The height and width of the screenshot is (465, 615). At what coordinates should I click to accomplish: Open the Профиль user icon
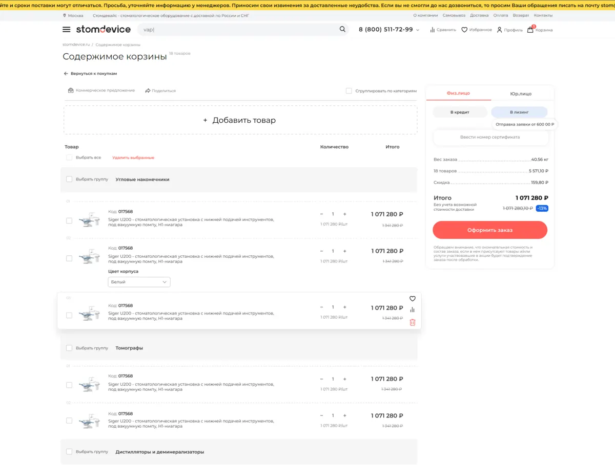(500, 30)
